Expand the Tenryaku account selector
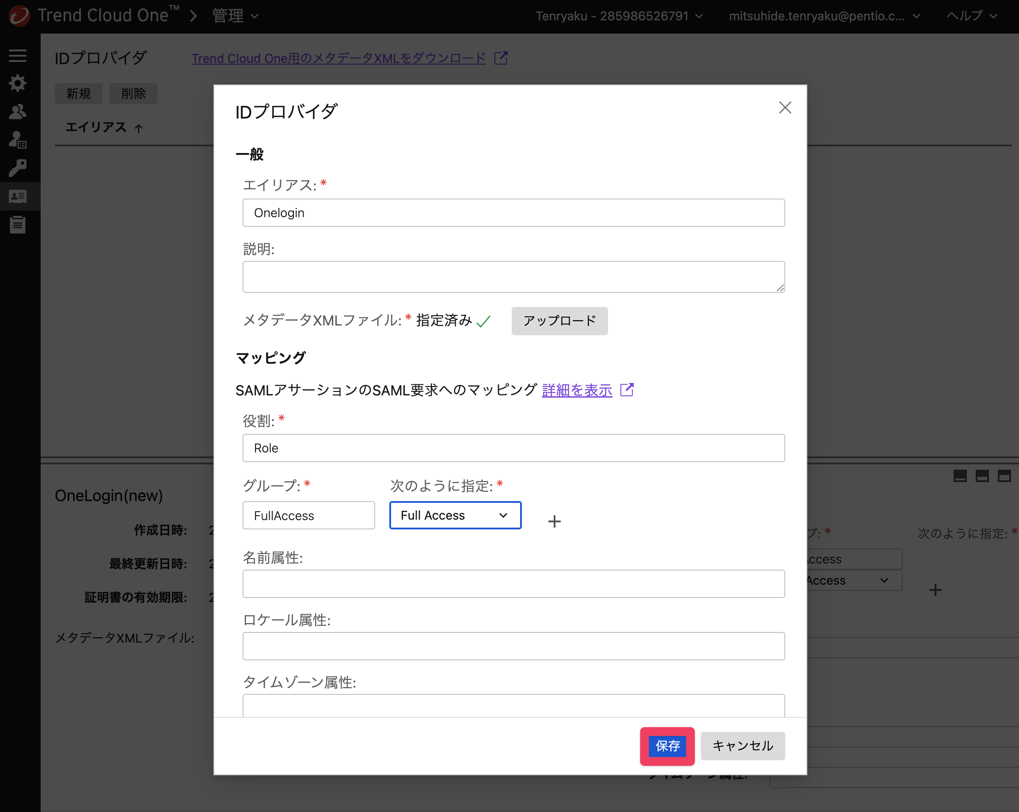This screenshot has height=812, width=1019. 619,16
